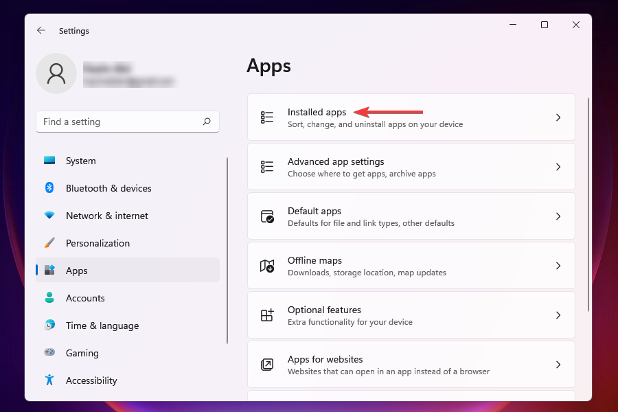The height and width of the screenshot is (412, 618).
Task: Open Accessibility settings
Action: click(128, 380)
